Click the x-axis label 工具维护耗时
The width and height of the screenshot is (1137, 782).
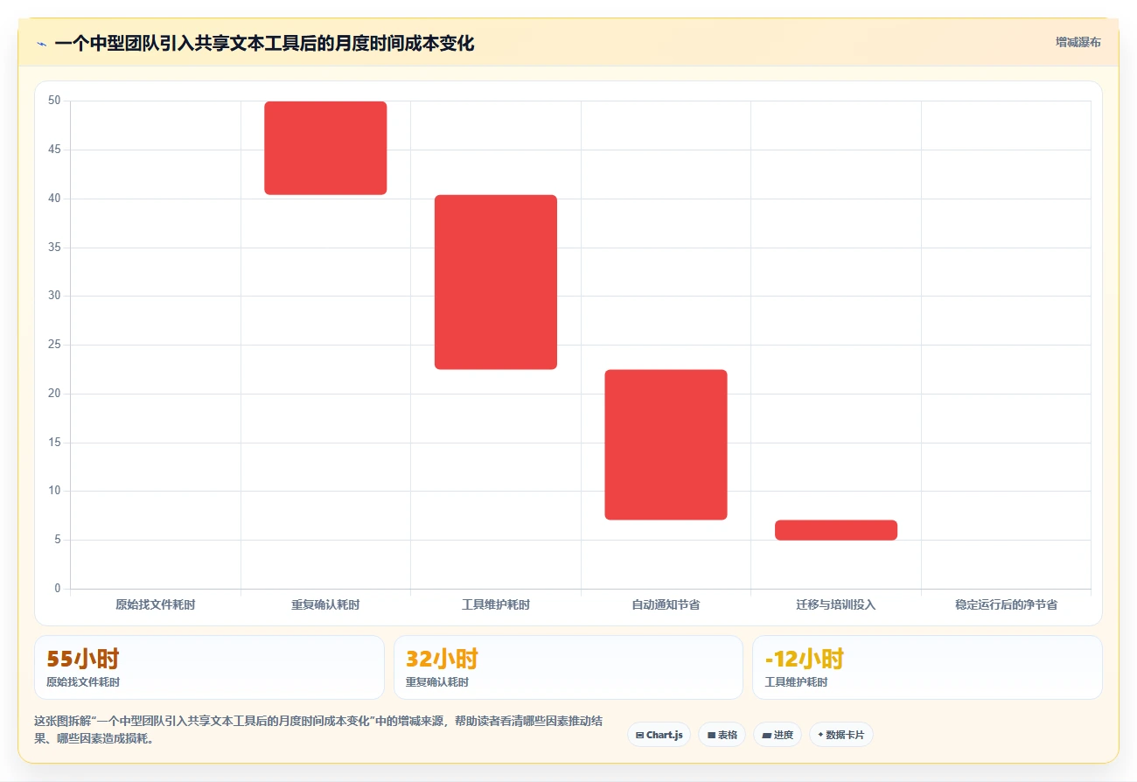(x=496, y=604)
